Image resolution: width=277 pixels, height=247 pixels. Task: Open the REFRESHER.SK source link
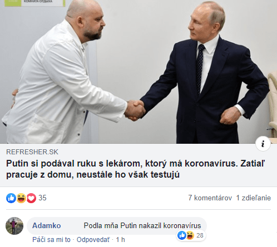[32, 152]
